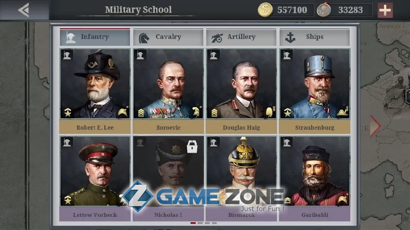Viewport: 410px width, 230px height.
Task: Select the Lettow Vorbeck portrait
Action: pyautogui.click(x=95, y=171)
